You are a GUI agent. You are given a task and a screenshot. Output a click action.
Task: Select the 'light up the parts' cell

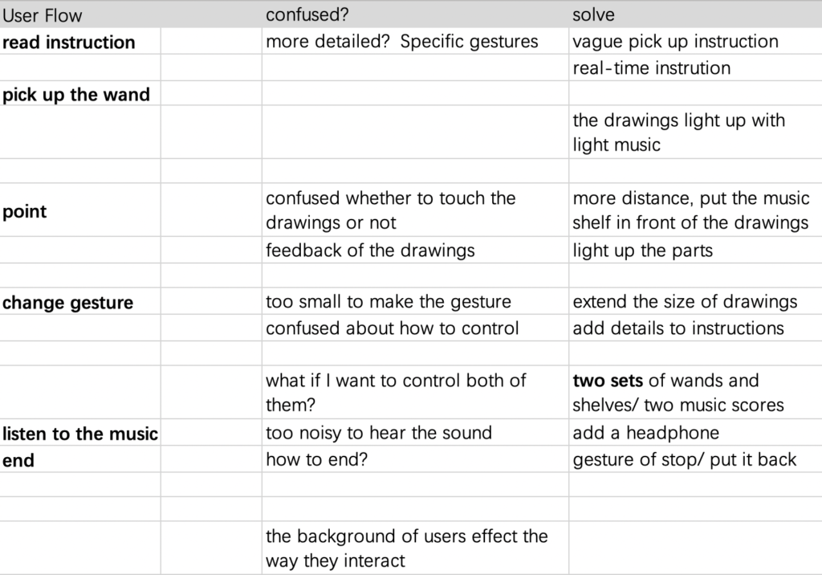[695, 251]
